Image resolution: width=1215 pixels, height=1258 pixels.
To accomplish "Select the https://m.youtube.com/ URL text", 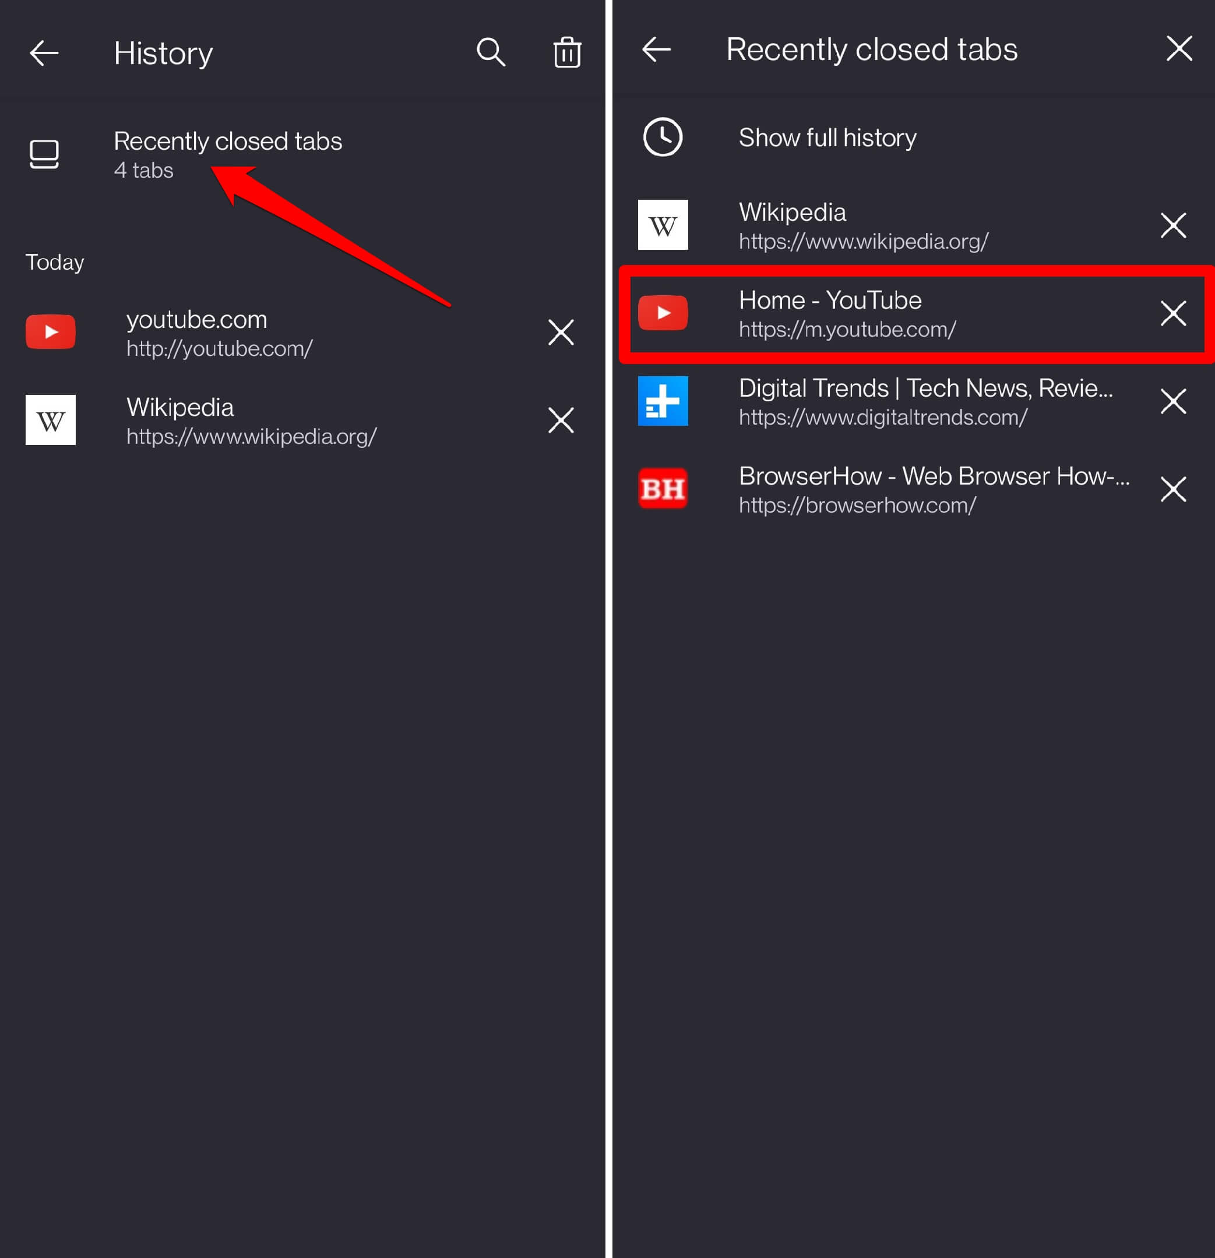I will tap(847, 329).
